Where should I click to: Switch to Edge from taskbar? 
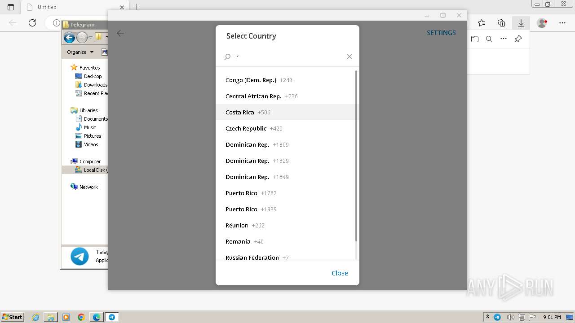[x=97, y=317]
